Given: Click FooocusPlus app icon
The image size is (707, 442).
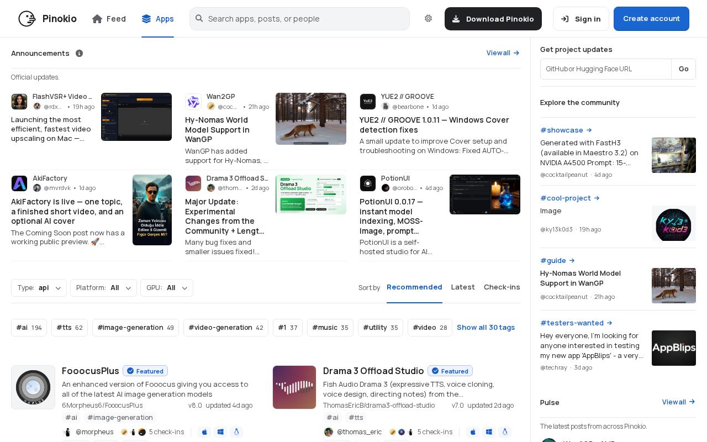Looking at the screenshot, I should (33, 387).
